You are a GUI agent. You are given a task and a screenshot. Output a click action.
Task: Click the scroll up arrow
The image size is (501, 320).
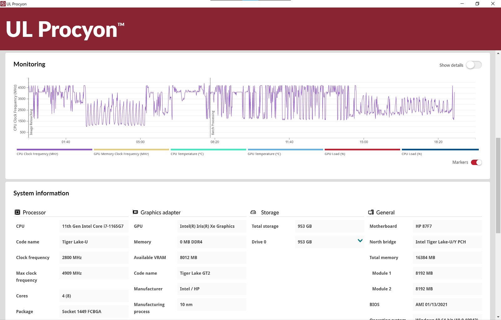[498, 53]
